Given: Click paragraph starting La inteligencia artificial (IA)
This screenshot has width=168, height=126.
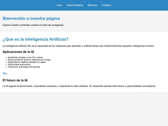Looking at the screenshot, I should coord(78,46).
